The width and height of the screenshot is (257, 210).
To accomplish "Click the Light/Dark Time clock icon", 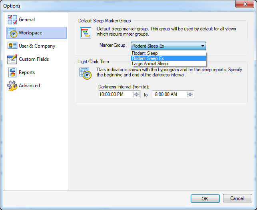I will (x=86, y=73).
